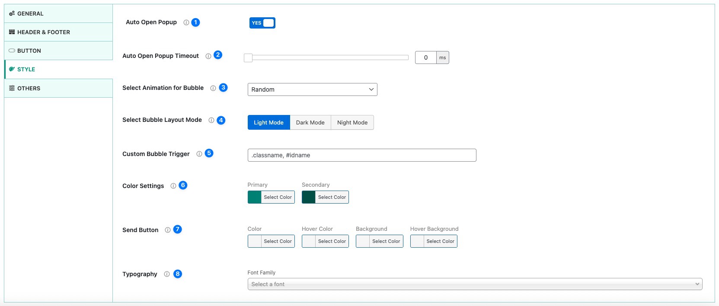The image size is (719, 306).
Task: Click info icon beside Typography label
Action: tap(167, 274)
